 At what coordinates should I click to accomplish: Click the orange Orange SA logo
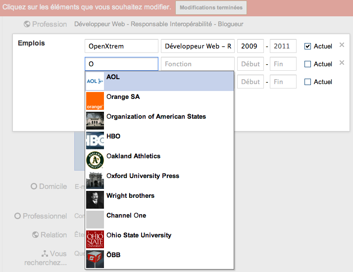[95, 101]
